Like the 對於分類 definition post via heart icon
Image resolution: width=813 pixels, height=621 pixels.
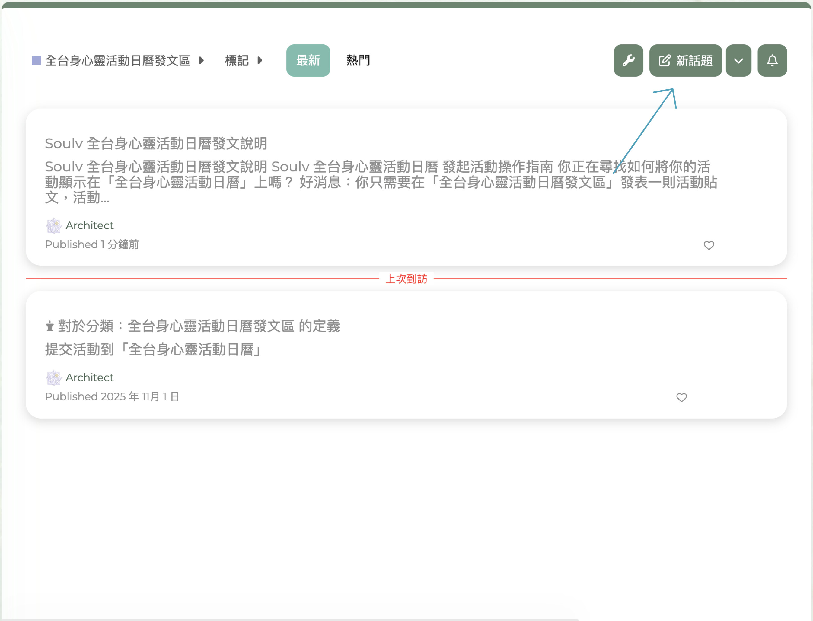pos(681,397)
